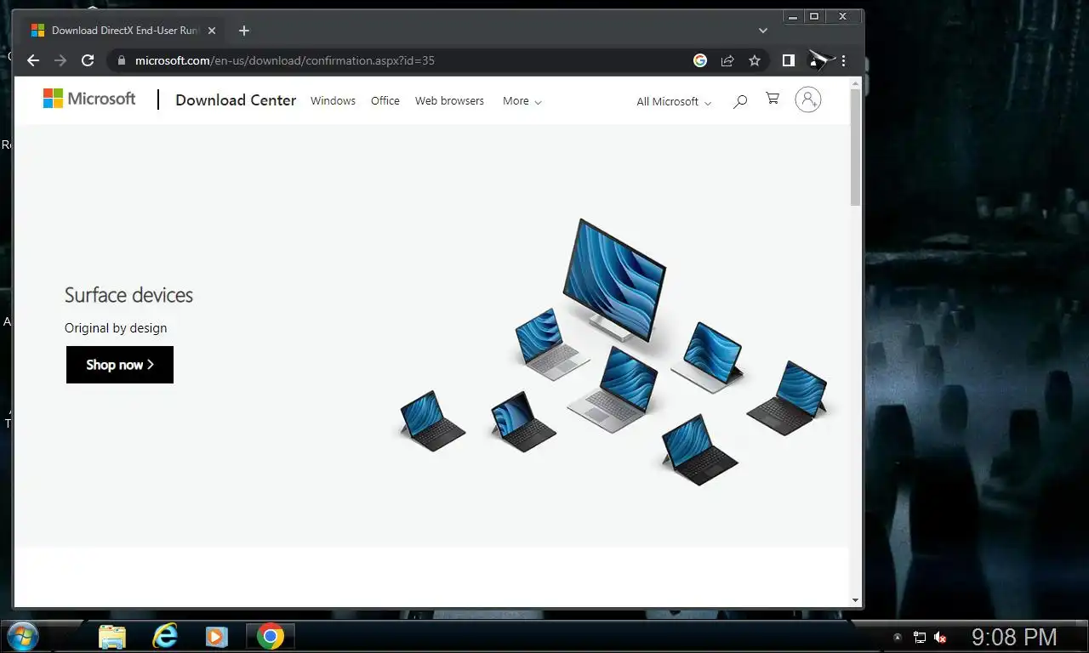Close the Download DirectX End-User Runtime tab
The width and height of the screenshot is (1089, 653).
click(212, 31)
